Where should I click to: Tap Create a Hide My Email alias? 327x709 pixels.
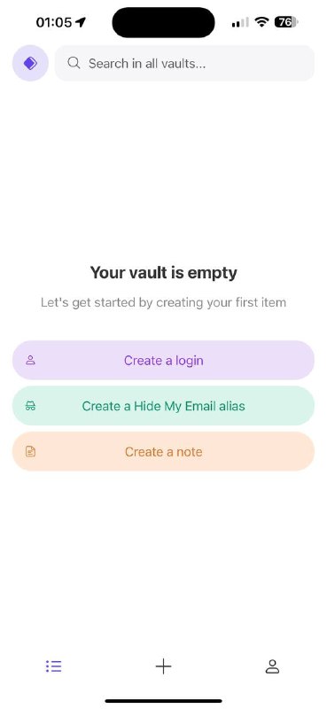point(163,406)
